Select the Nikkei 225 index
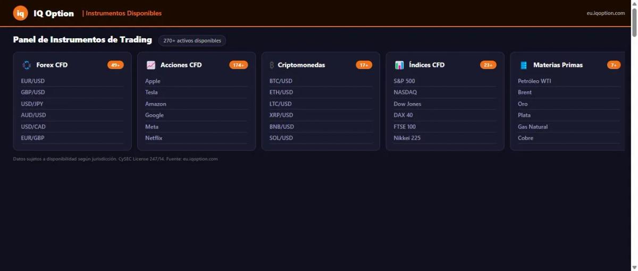The height and width of the screenshot is (271, 638). pos(445,138)
